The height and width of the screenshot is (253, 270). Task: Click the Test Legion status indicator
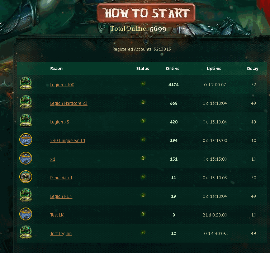coord(143,232)
